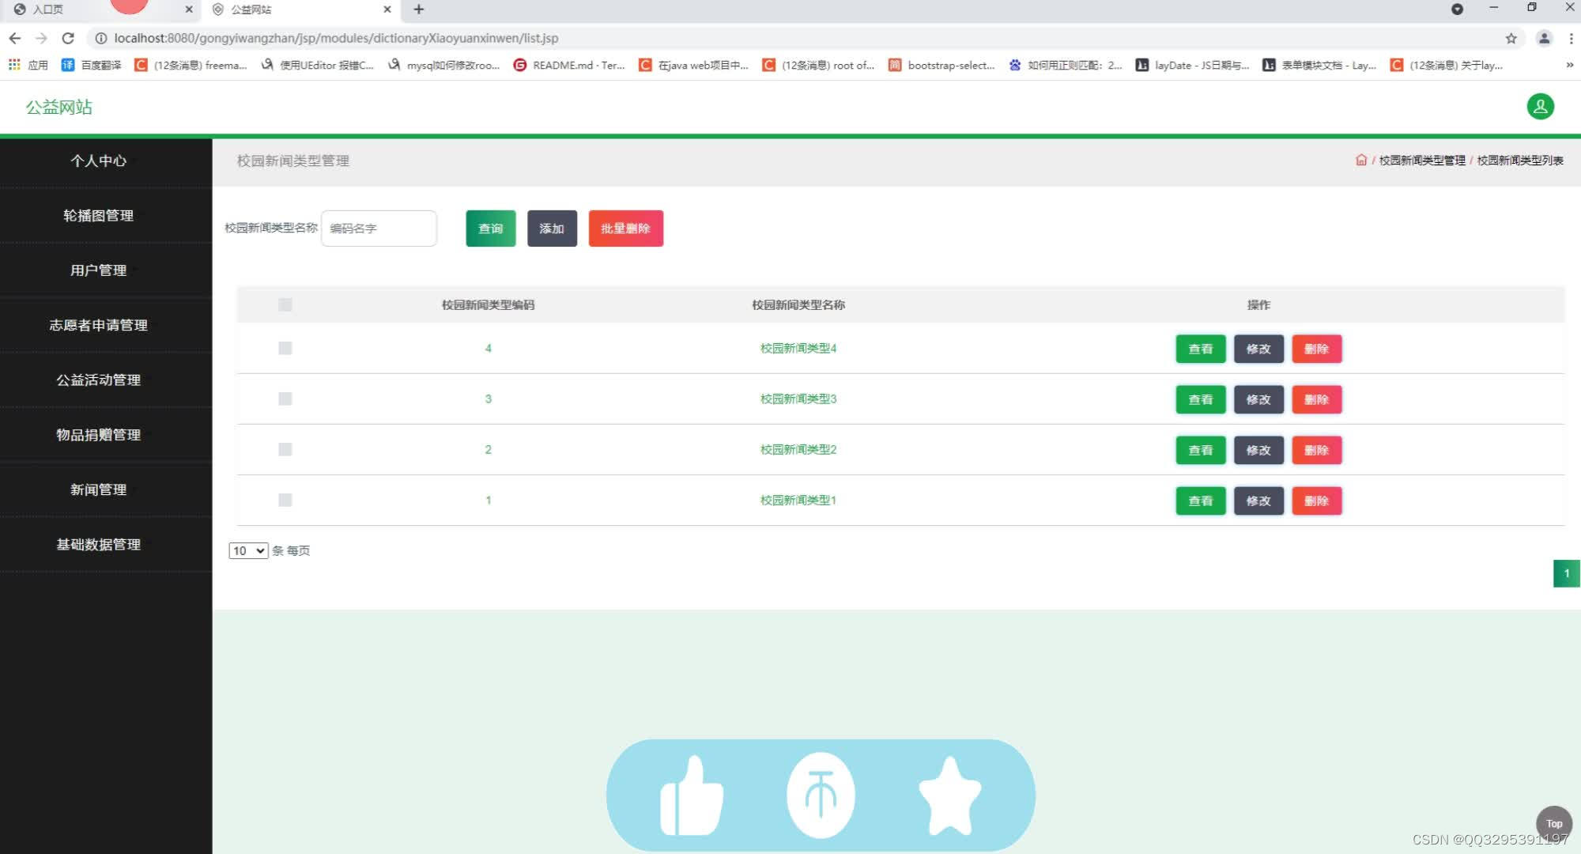The image size is (1581, 854).
Task: Switch to the 入口页 browser tab
Action: (99, 9)
